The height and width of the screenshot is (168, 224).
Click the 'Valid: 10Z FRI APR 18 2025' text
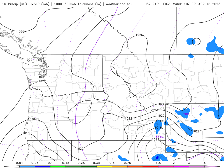click(197, 4)
